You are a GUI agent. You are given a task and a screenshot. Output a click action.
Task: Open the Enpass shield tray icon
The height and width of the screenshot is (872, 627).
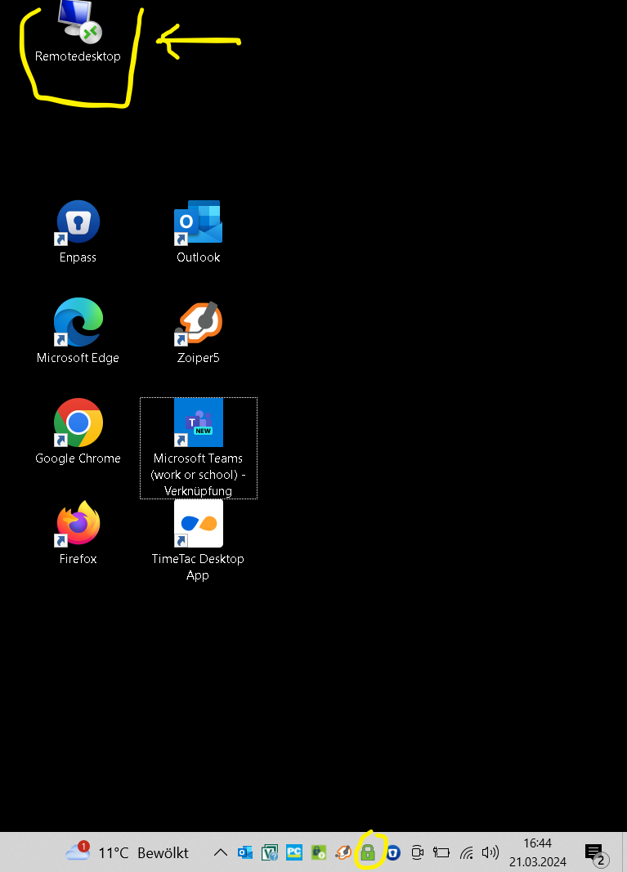click(x=392, y=853)
